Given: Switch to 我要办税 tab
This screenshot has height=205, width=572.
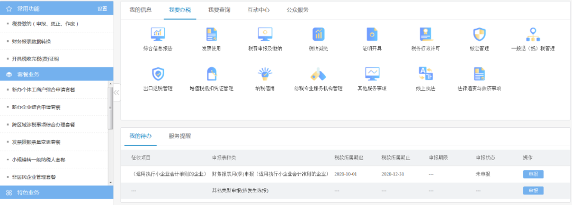Looking at the screenshot, I should [x=180, y=10].
